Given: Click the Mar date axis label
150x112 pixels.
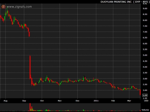Looking at the screenshot, I should pyautogui.click(x=129, y=101).
